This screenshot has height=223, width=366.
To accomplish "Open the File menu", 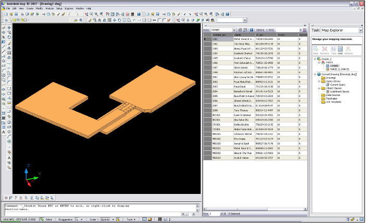I will click(8, 8).
